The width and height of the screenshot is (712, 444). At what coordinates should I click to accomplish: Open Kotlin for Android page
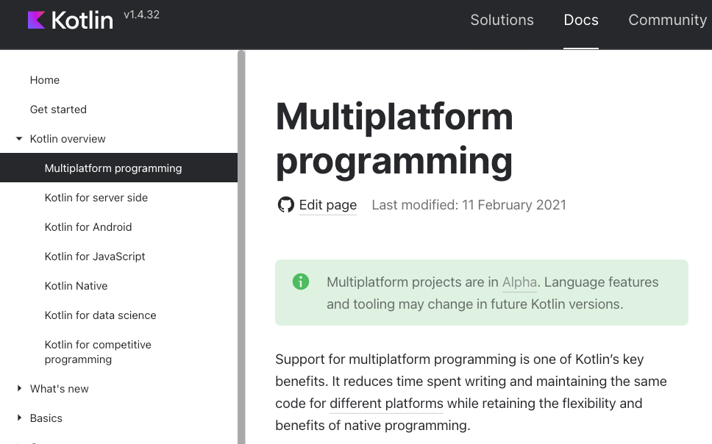pyautogui.click(x=88, y=227)
